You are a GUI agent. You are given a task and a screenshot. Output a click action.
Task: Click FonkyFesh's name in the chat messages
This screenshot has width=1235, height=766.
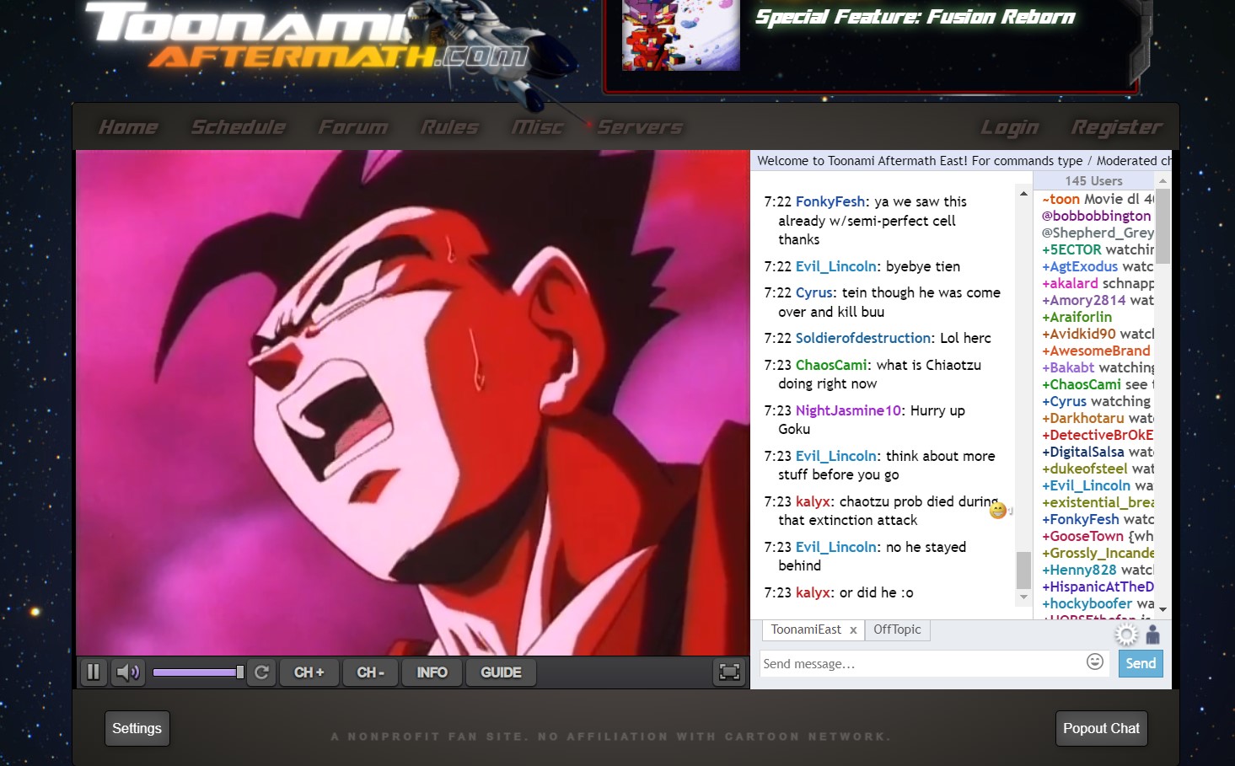pos(830,201)
